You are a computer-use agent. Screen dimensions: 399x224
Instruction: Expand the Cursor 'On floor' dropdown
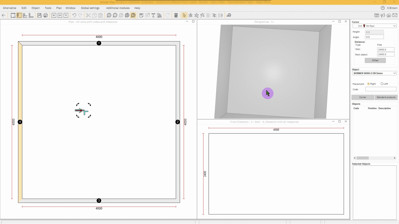pos(394,26)
